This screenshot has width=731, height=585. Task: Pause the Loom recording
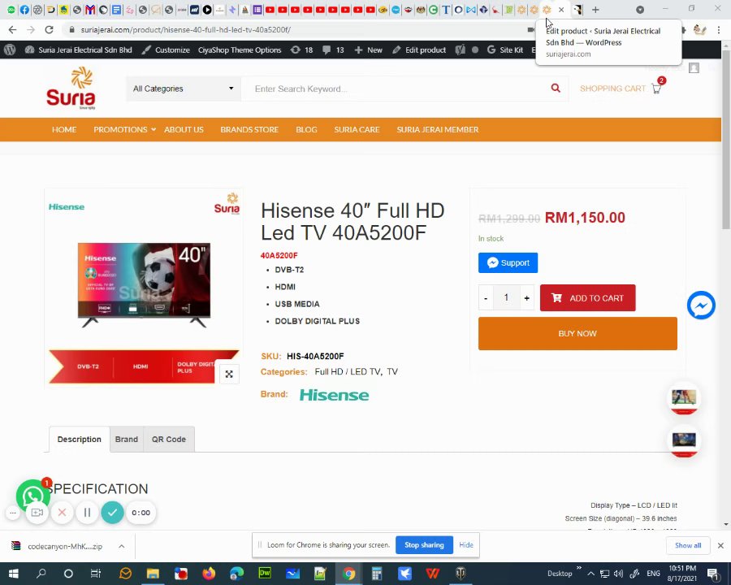point(87,513)
